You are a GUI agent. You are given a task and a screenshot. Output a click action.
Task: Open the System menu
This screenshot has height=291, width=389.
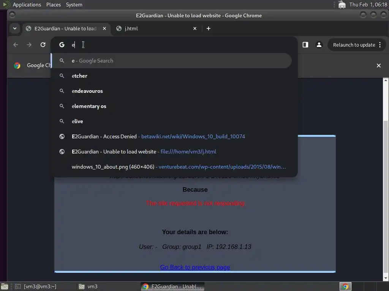(74, 5)
